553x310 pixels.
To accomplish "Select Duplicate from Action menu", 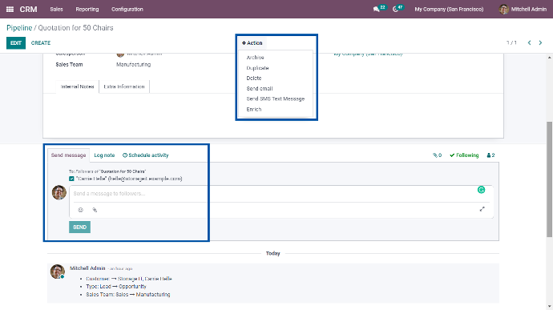I will (x=257, y=68).
